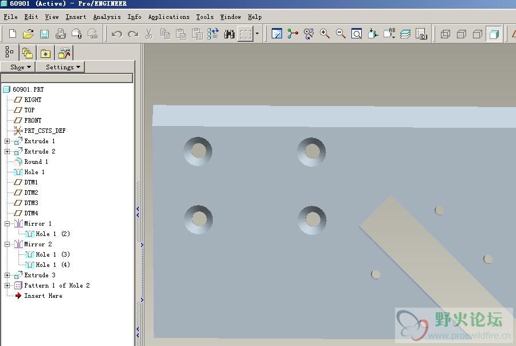The width and height of the screenshot is (516, 346).
Task: Click the Cut scissors icon
Action: pos(148,34)
